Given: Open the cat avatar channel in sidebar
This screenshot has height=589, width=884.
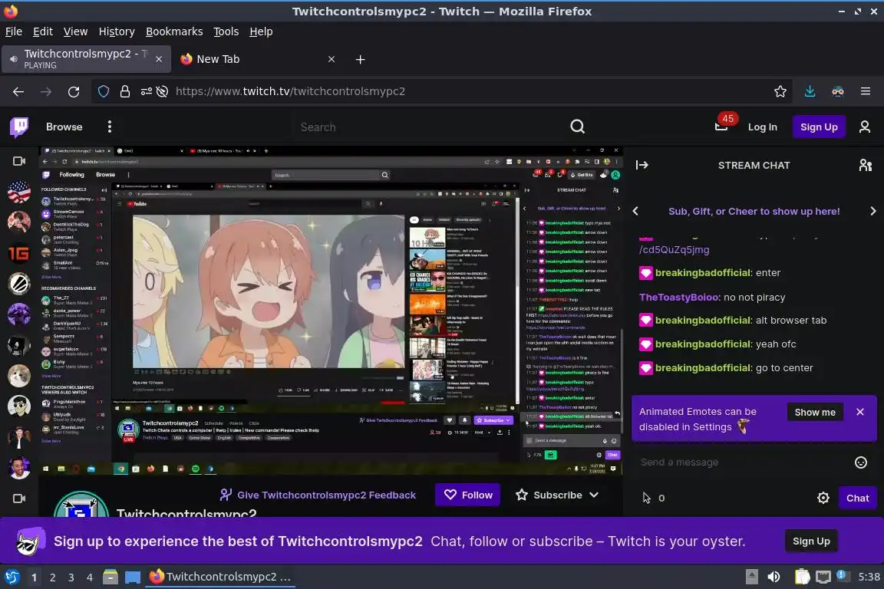Looking at the screenshot, I should click(x=19, y=375).
